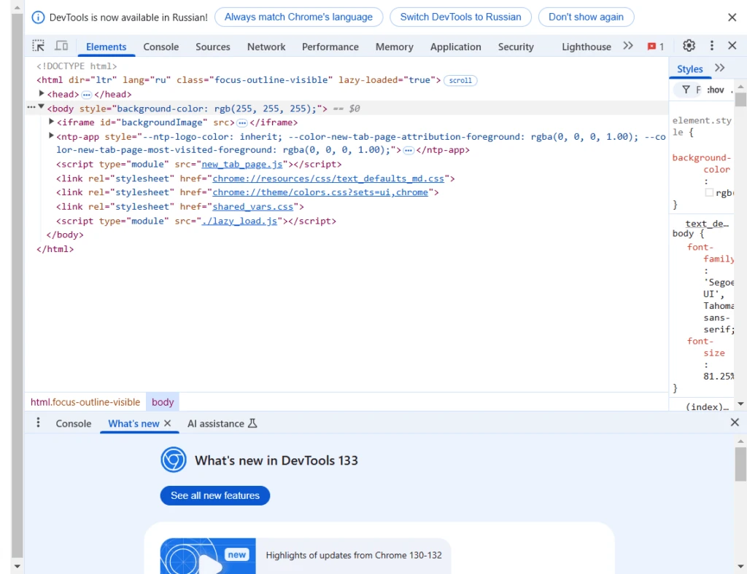Open the AI assistance drawer tab
Screen dimensions: 747x574
(x=222, y=424)
